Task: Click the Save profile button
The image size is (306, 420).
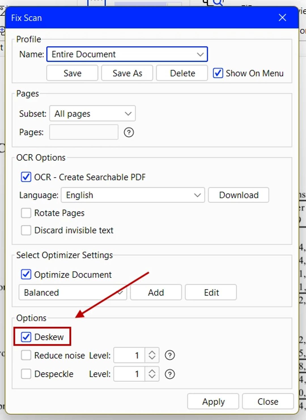Action: [x=72, y=73]
